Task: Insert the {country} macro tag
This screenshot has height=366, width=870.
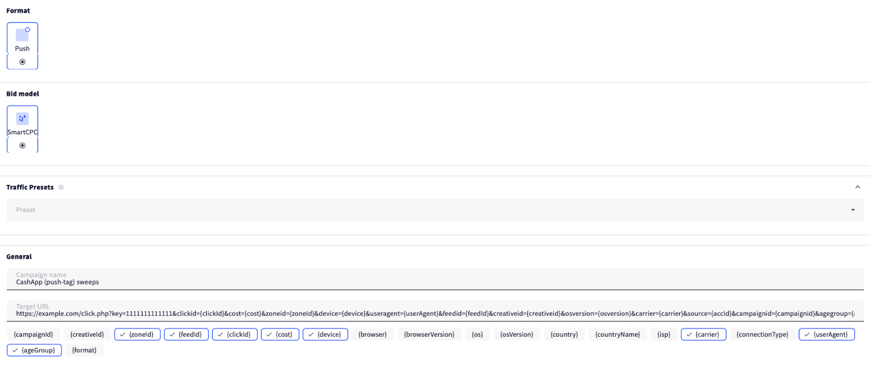Action: point(564,334)
